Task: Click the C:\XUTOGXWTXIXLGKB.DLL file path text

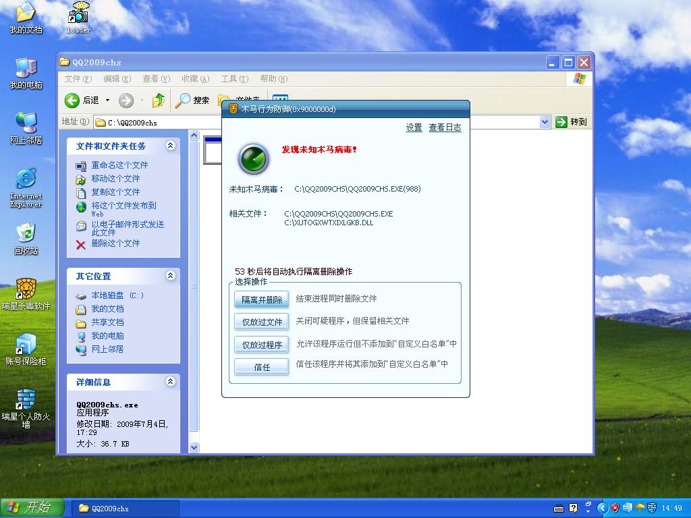Action: [x=329, y=223]
